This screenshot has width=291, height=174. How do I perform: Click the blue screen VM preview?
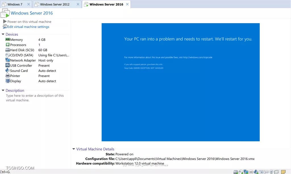point(180,82)
